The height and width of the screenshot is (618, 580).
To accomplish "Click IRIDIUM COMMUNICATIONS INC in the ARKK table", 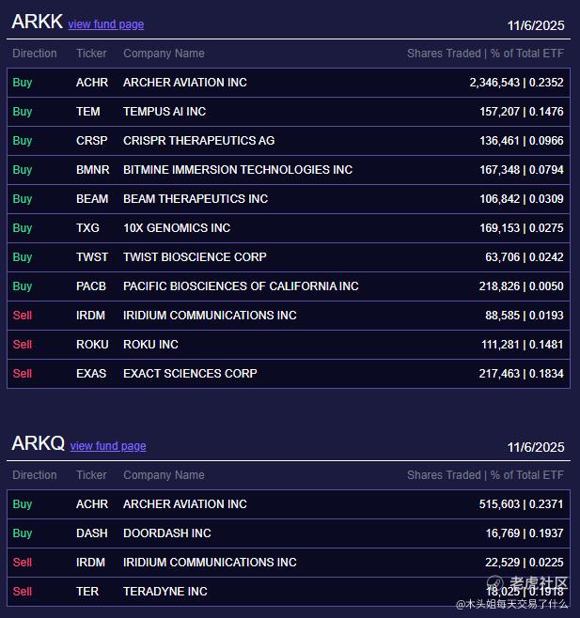I will tap(210, 316).
